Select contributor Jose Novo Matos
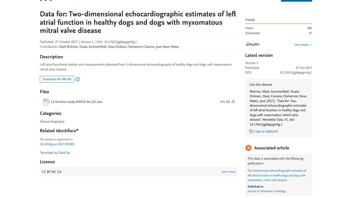352x198 pixels. click(167, 47)
